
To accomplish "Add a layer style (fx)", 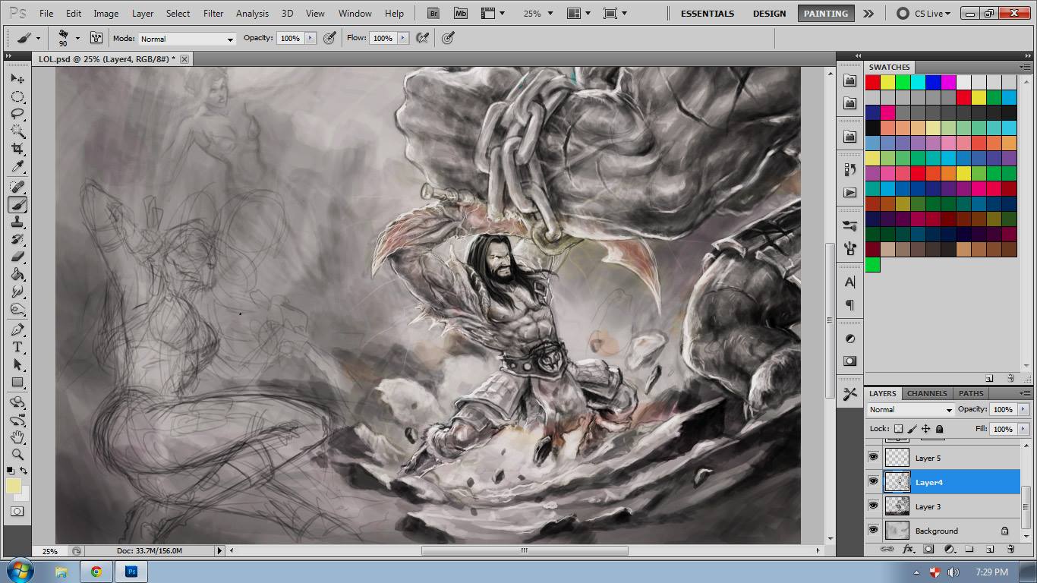I will click(x=908, y=549).
